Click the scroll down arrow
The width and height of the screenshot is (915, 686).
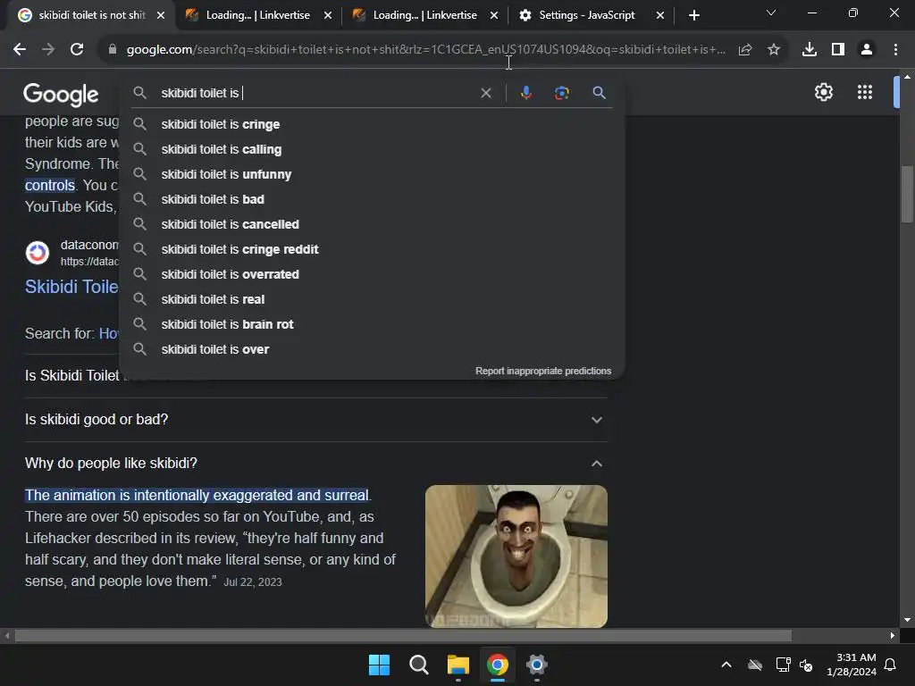click(x=907, y=620)
